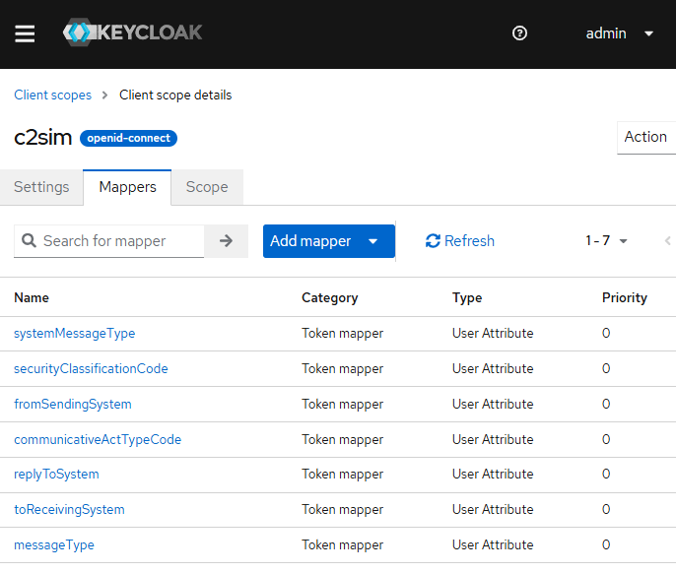
Task: Open the fromSendingSystem mapper
Action: coord(73,405)
